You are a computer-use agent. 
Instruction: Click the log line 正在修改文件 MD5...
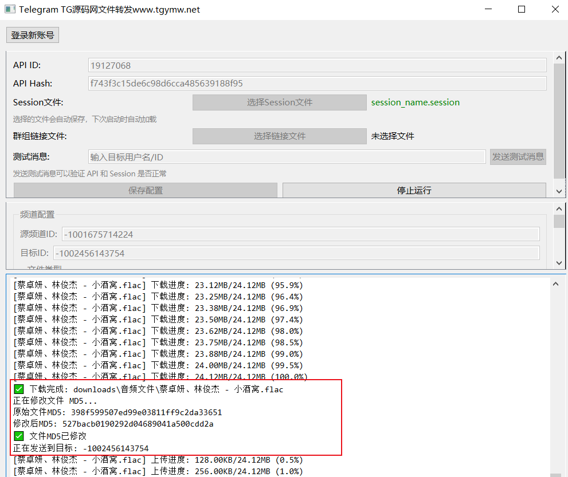click(55, 401)
